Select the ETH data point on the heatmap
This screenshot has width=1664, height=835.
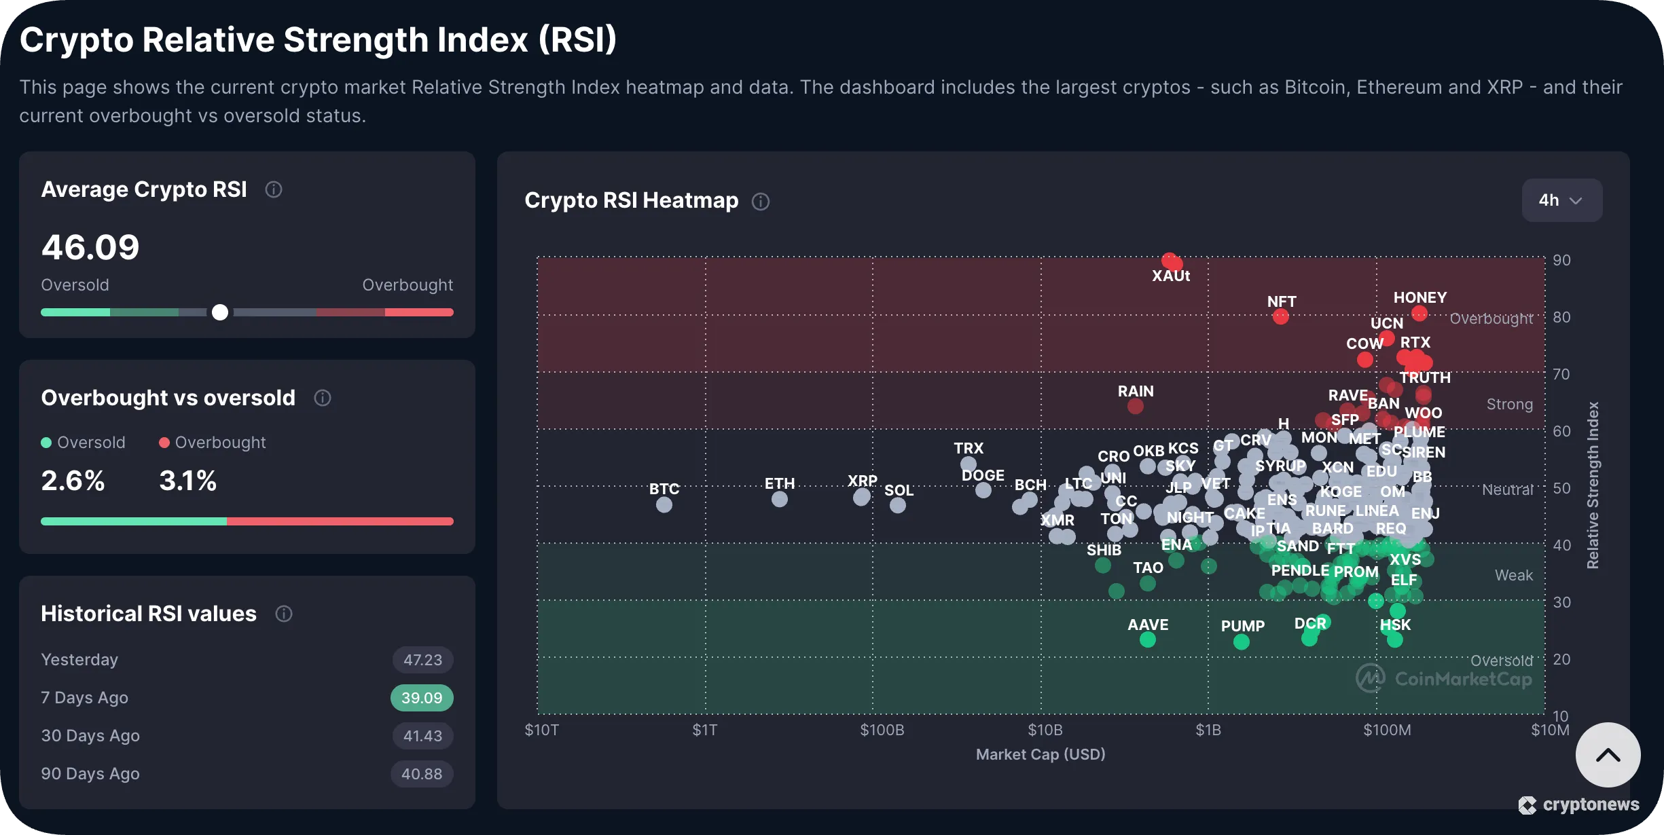click(779, 499)
